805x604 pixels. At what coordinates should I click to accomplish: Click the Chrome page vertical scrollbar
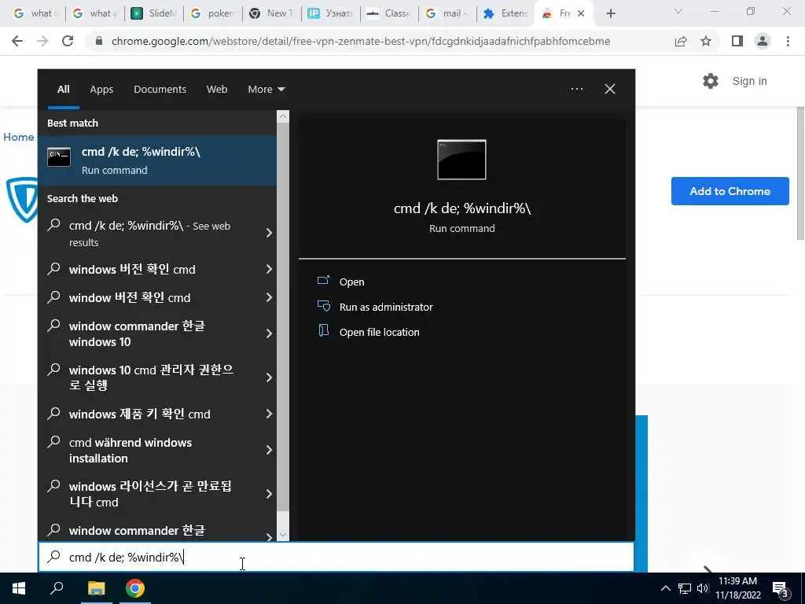[800, 172]
